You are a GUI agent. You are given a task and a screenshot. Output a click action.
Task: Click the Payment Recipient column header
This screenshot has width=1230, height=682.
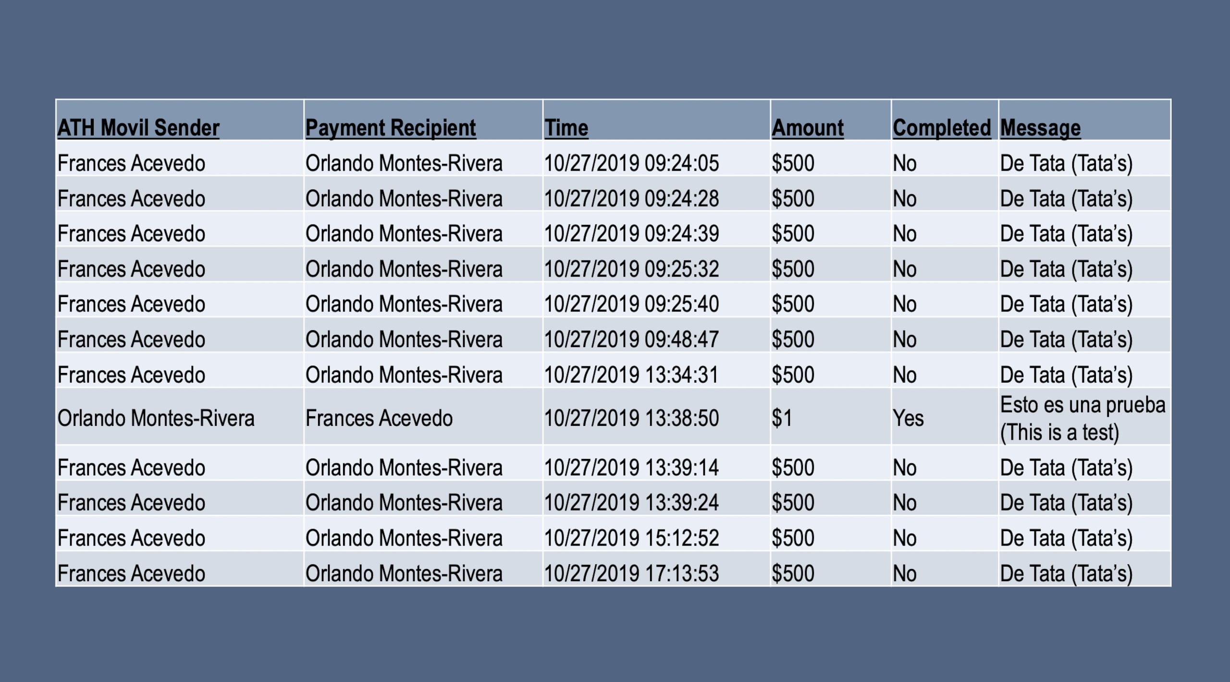pos(391,128)
